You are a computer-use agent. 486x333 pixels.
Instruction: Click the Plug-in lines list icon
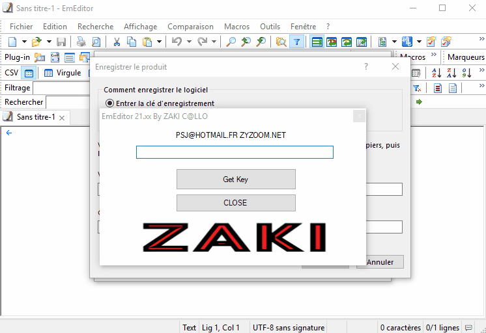tap(70, 57)
